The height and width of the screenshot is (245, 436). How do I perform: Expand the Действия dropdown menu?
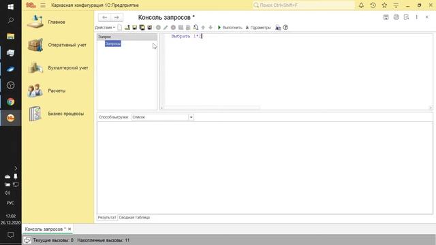(105, 27)
